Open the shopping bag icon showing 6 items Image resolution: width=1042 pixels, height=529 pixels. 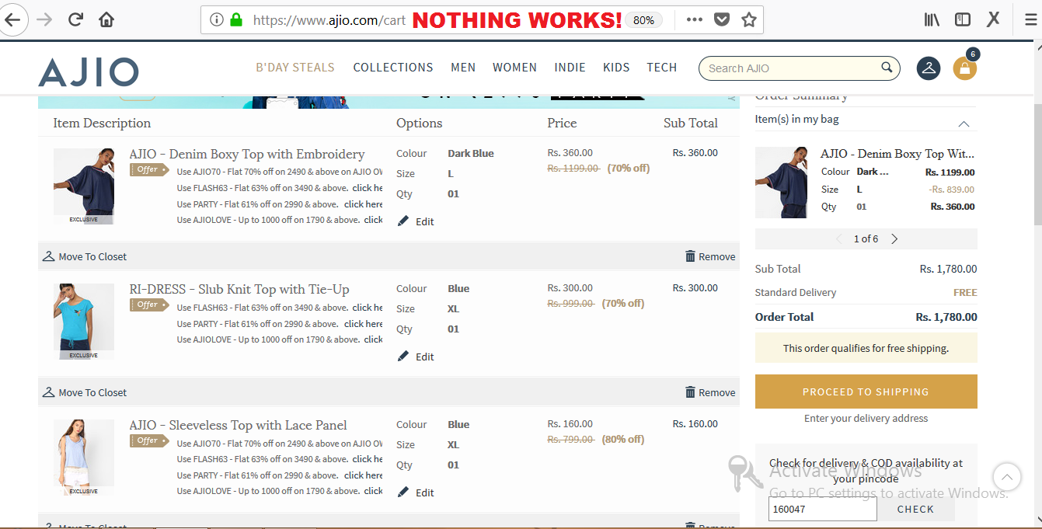(x=964, y=68)
